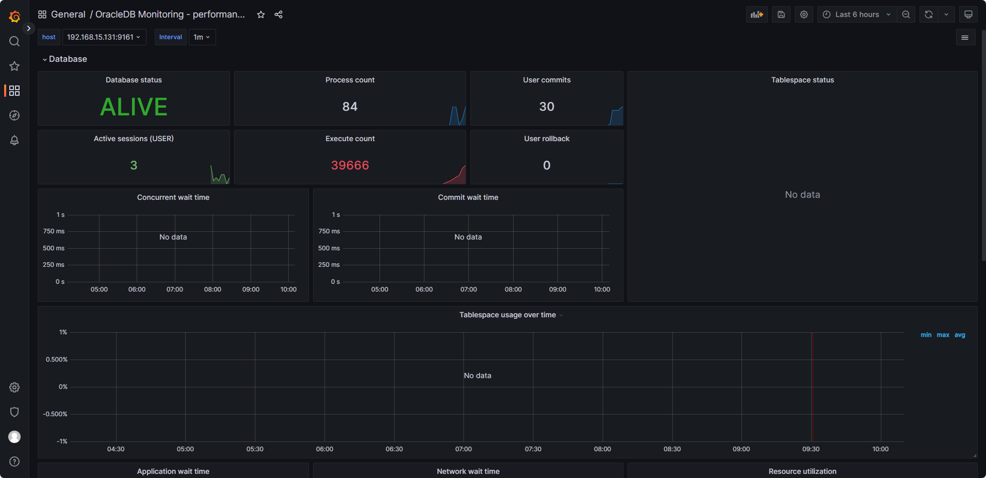Open the General folder breadcrumb
The width and height of the screenshot is (986, 478).
point(68,14)
